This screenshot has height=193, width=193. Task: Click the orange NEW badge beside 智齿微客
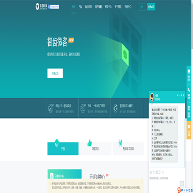(71, 40)
